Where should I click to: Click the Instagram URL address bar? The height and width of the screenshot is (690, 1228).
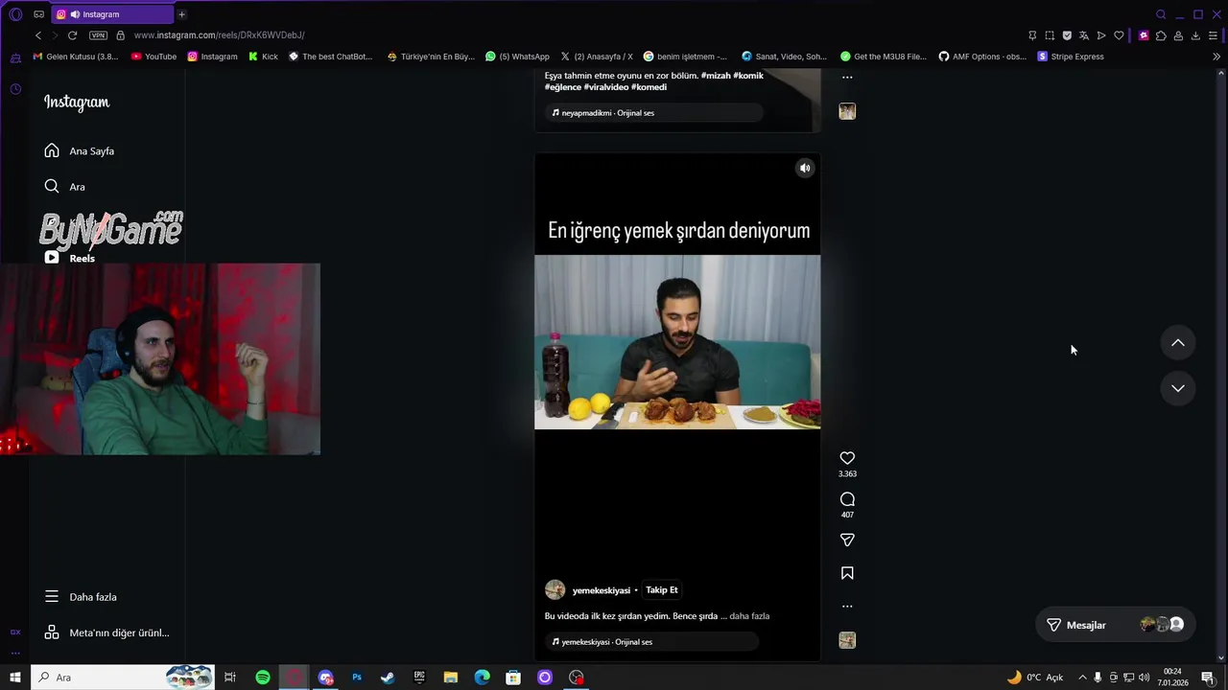point(219,35)
